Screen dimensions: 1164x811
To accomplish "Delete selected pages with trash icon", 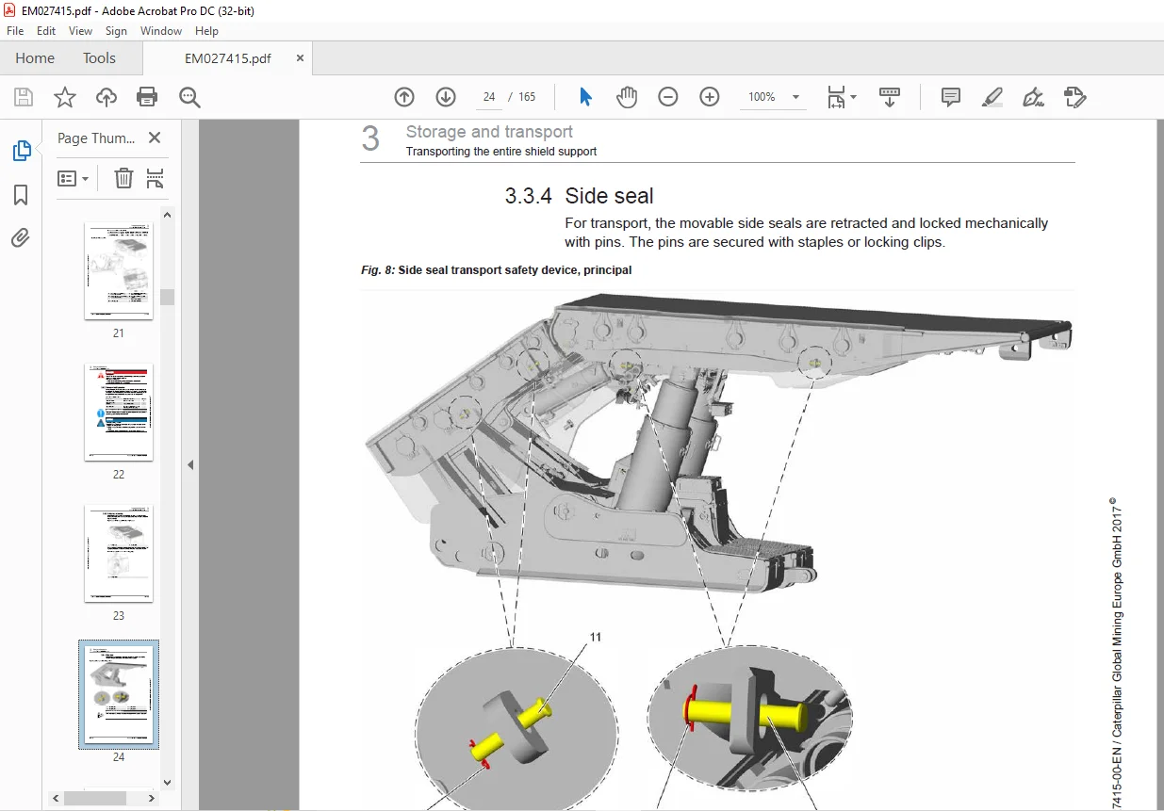I will pos(123,178).
